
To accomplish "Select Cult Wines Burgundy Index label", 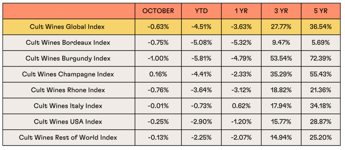I will tap(68, 59).
